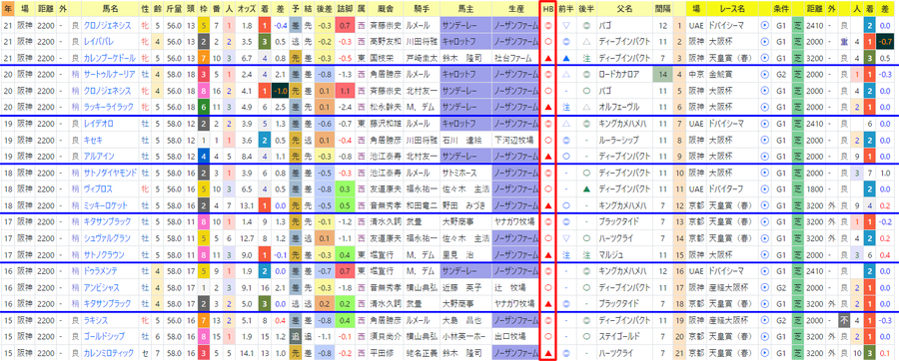The width and height of the screenshot is (899, 361).
Task: Select breeder cell 出口牧場
Action: (515, 337)
